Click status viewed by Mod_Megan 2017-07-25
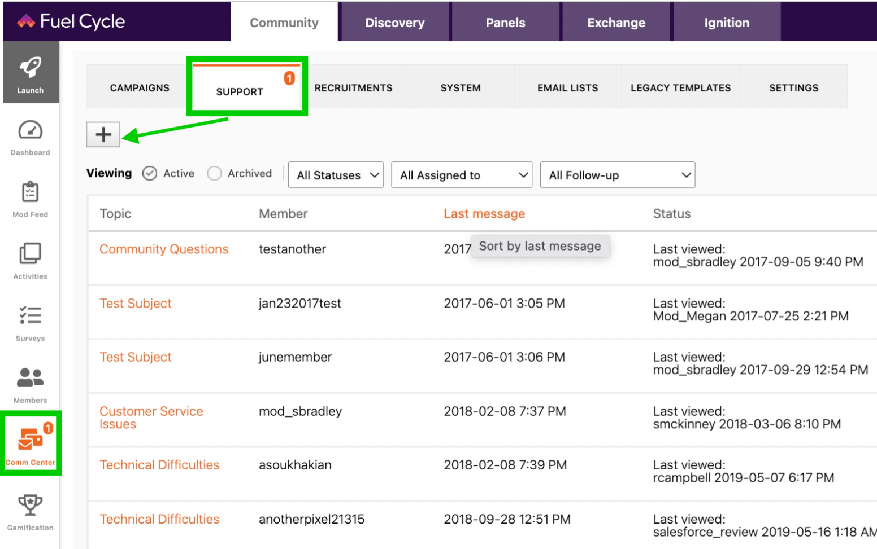 pos(751,310)
